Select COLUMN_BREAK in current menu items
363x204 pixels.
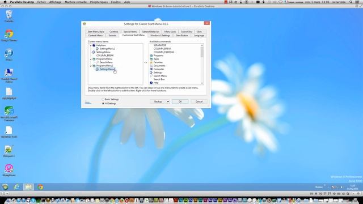(105, 56)
